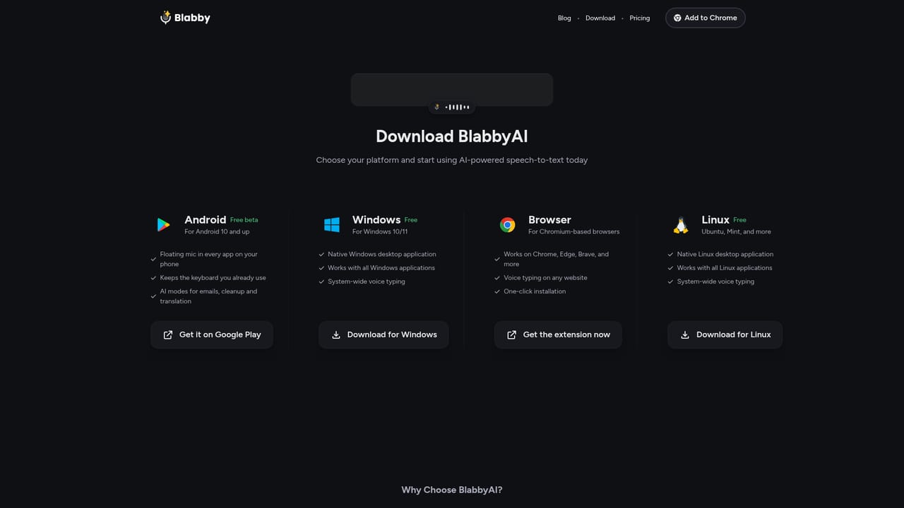Click Download for Windows button
The image size is (904, 508).
click(x=383, y=334)
